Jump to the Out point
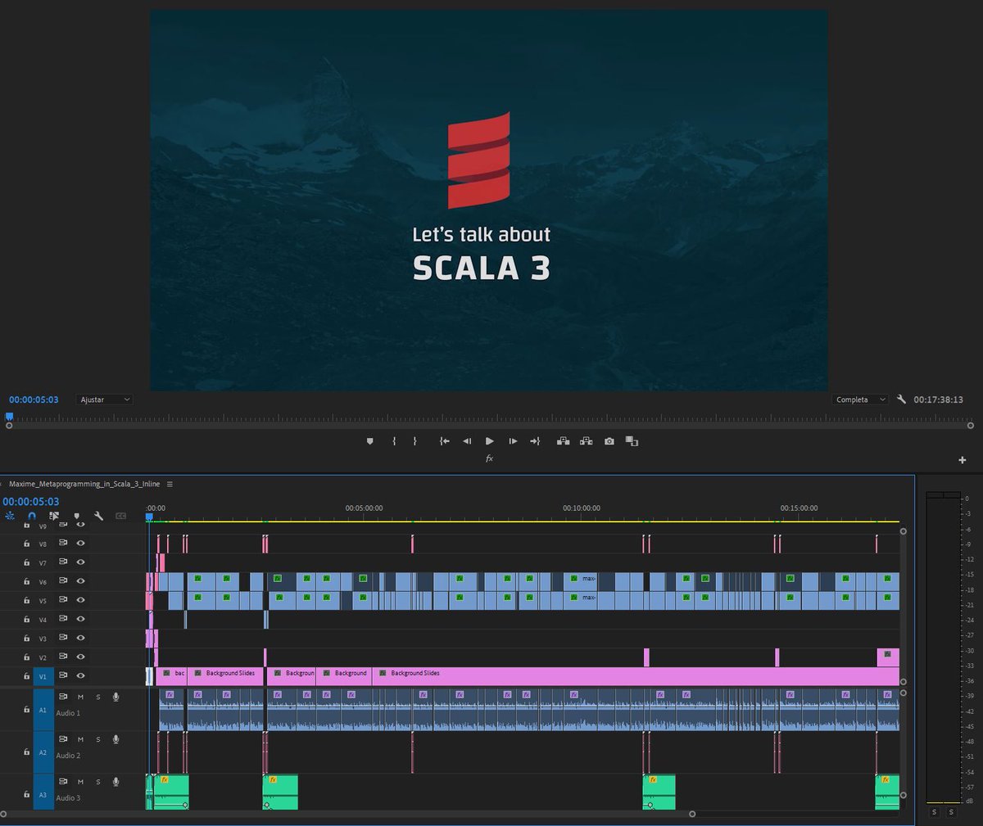The image size is (983, 826). [x=535, y=441]
